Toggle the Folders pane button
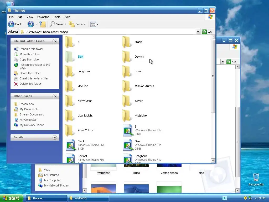 (77, 24)
